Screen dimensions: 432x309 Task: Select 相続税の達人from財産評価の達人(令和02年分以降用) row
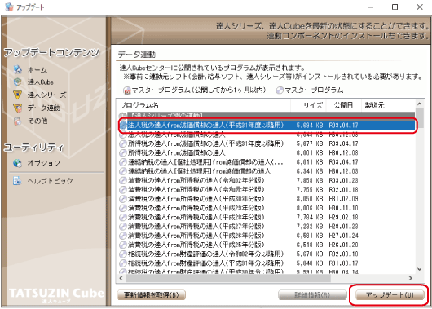(x=267, y=254)
